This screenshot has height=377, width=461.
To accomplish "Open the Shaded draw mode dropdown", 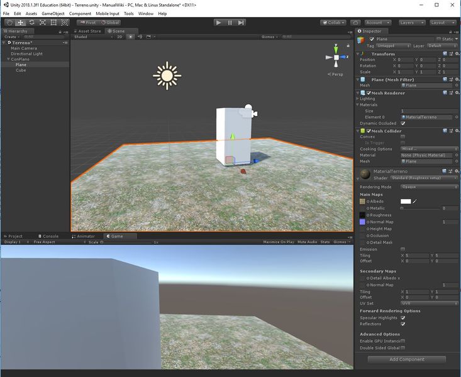I will coord(93,36).
